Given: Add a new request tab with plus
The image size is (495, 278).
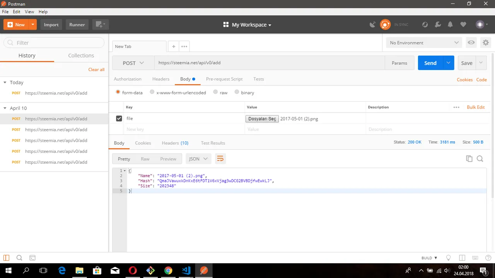Looking at the screenshot, I should [x=174, y=46].
